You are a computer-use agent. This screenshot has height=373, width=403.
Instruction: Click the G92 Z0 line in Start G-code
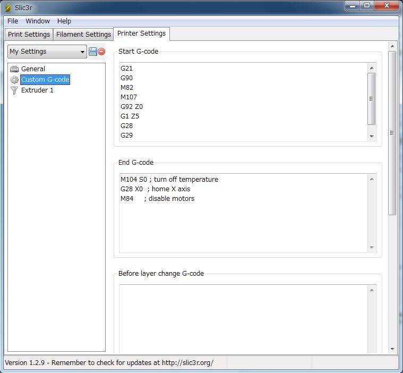click(x=132, y=106)
